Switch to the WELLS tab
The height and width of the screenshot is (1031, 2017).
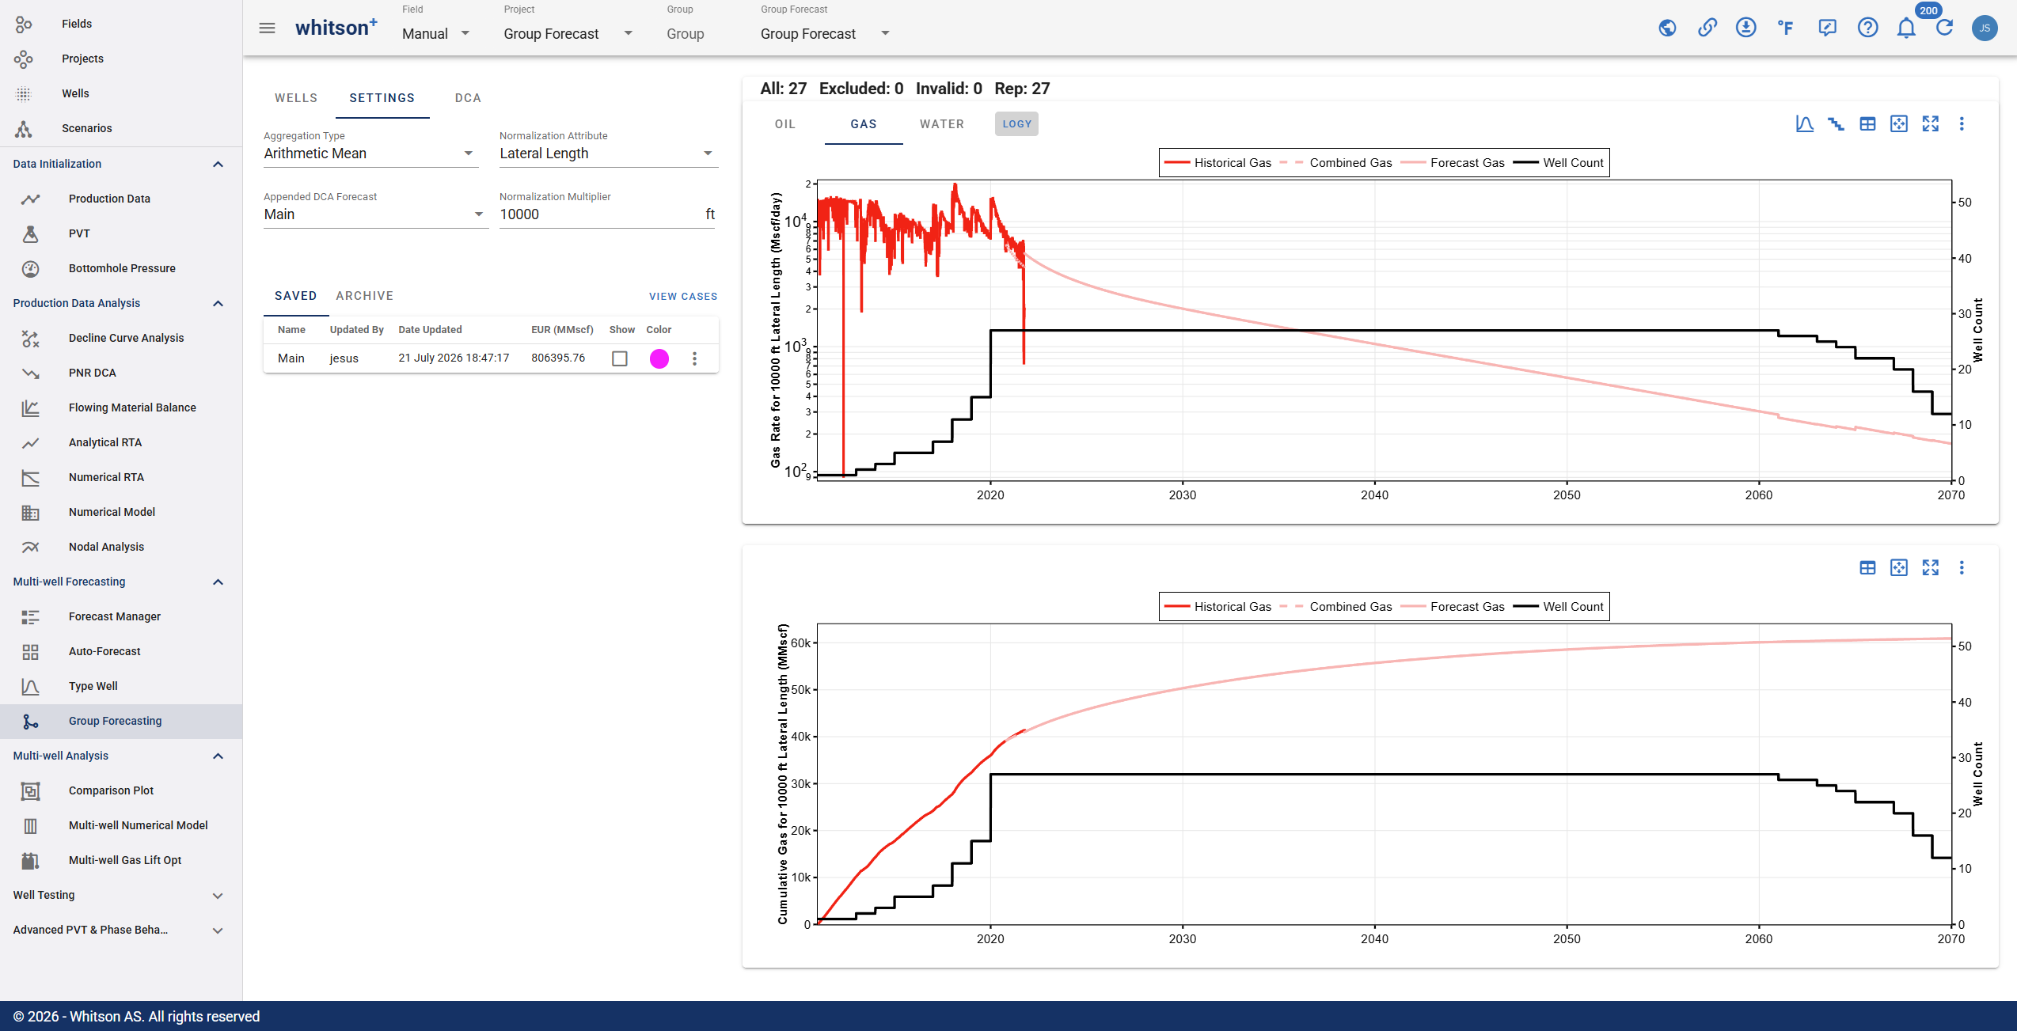point(296,98)
